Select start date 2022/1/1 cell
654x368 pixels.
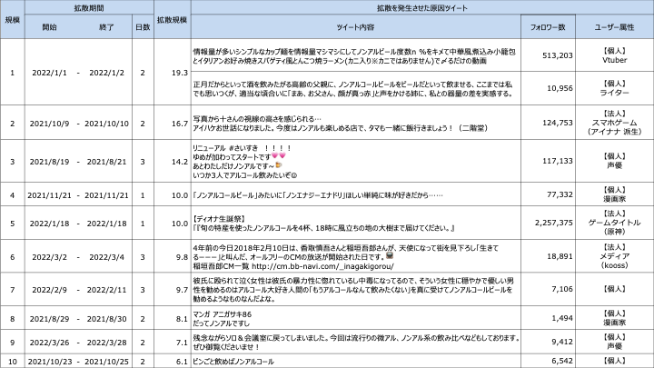tap(49, 73)
